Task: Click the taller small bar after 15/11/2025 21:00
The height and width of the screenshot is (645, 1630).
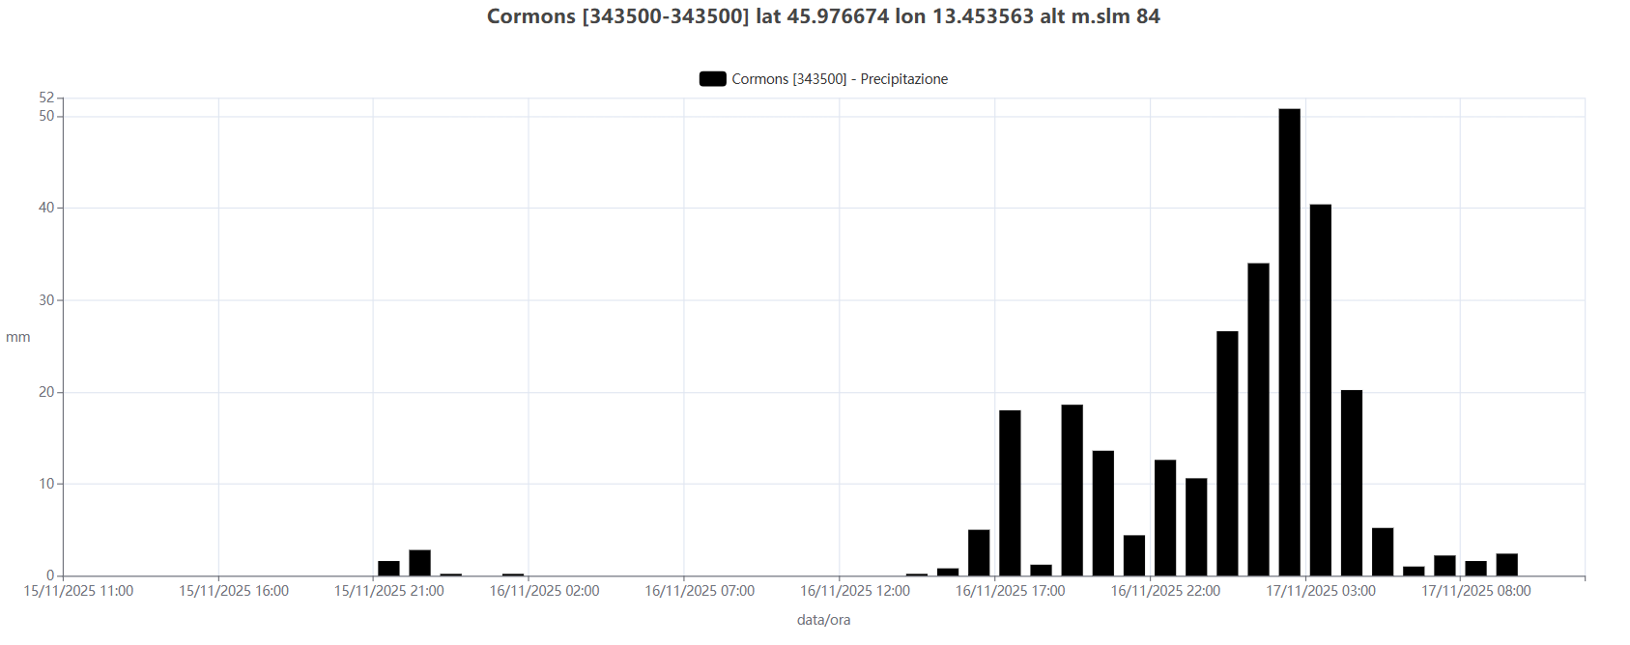Action: tap(419, 563)
